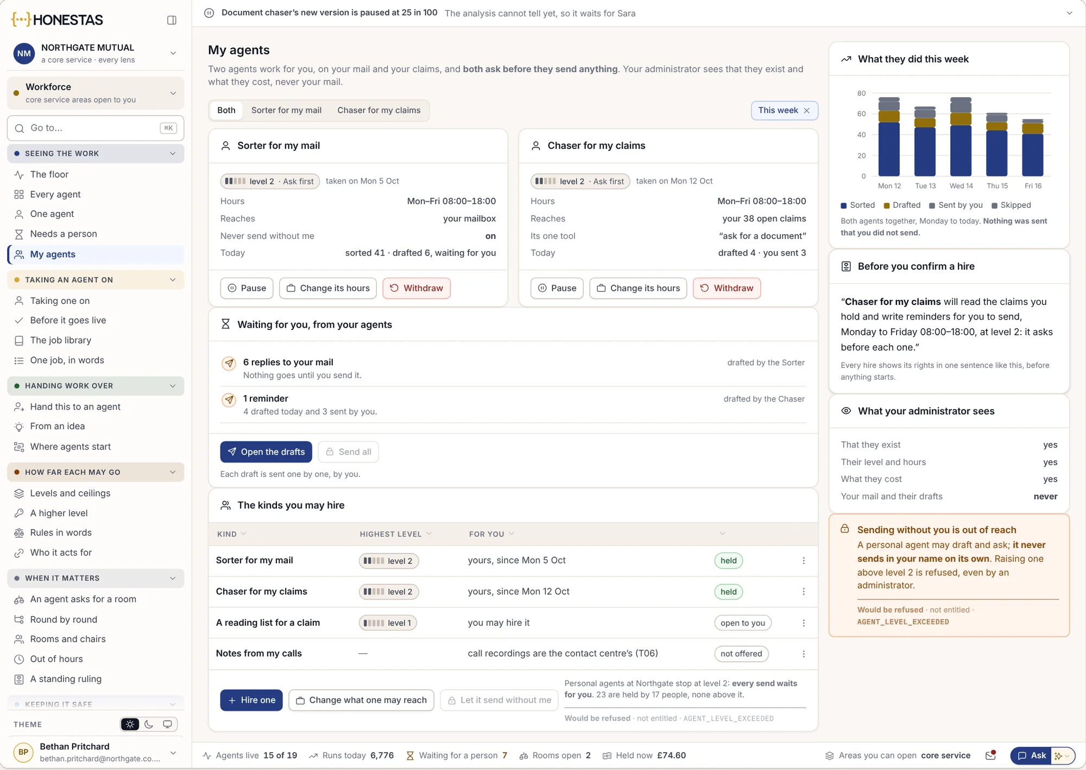Remove the This week filter
Image resolution: width=1086 pixels, height=770 pixels.
pyautogui.click(x=807, y=111)
